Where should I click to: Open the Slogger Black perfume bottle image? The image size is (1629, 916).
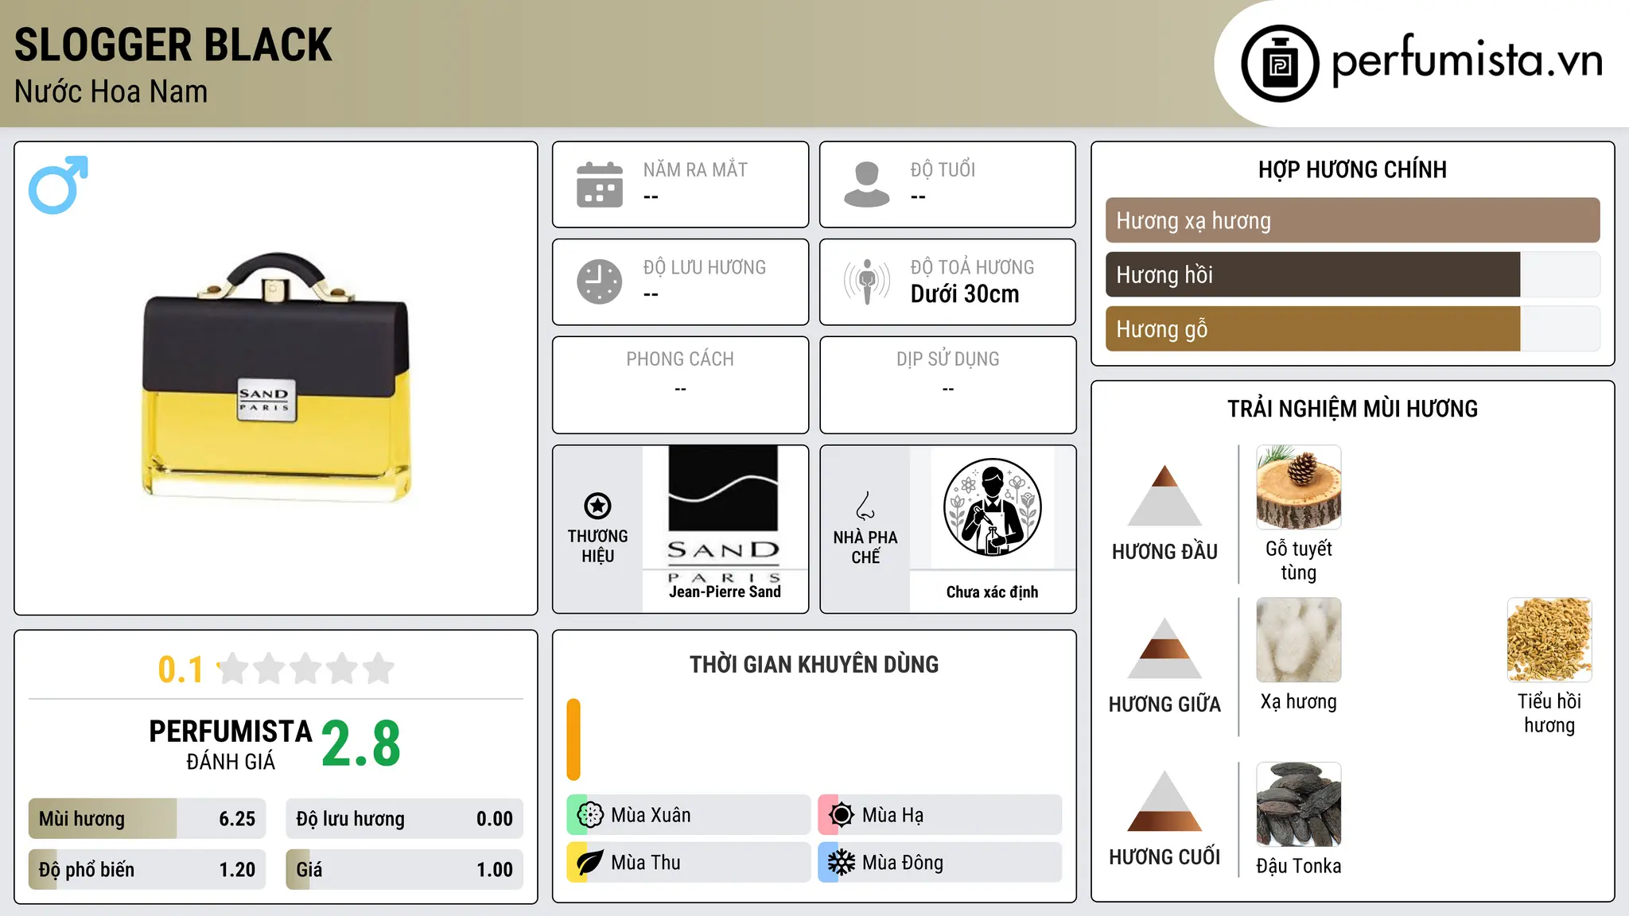[x=276, y=378]
